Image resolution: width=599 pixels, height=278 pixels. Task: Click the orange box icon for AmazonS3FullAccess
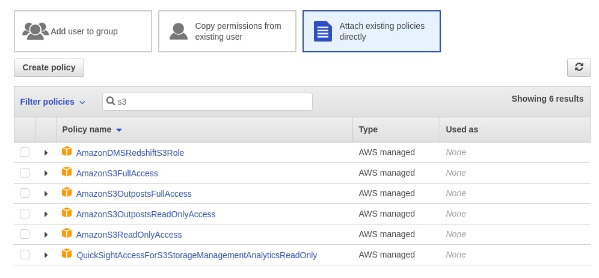click(67, 172)
